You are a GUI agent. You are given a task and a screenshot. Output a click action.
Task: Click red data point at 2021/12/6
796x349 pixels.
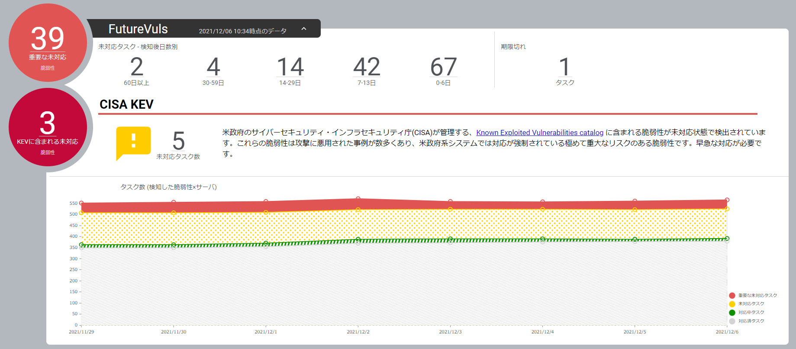(727, 200)
